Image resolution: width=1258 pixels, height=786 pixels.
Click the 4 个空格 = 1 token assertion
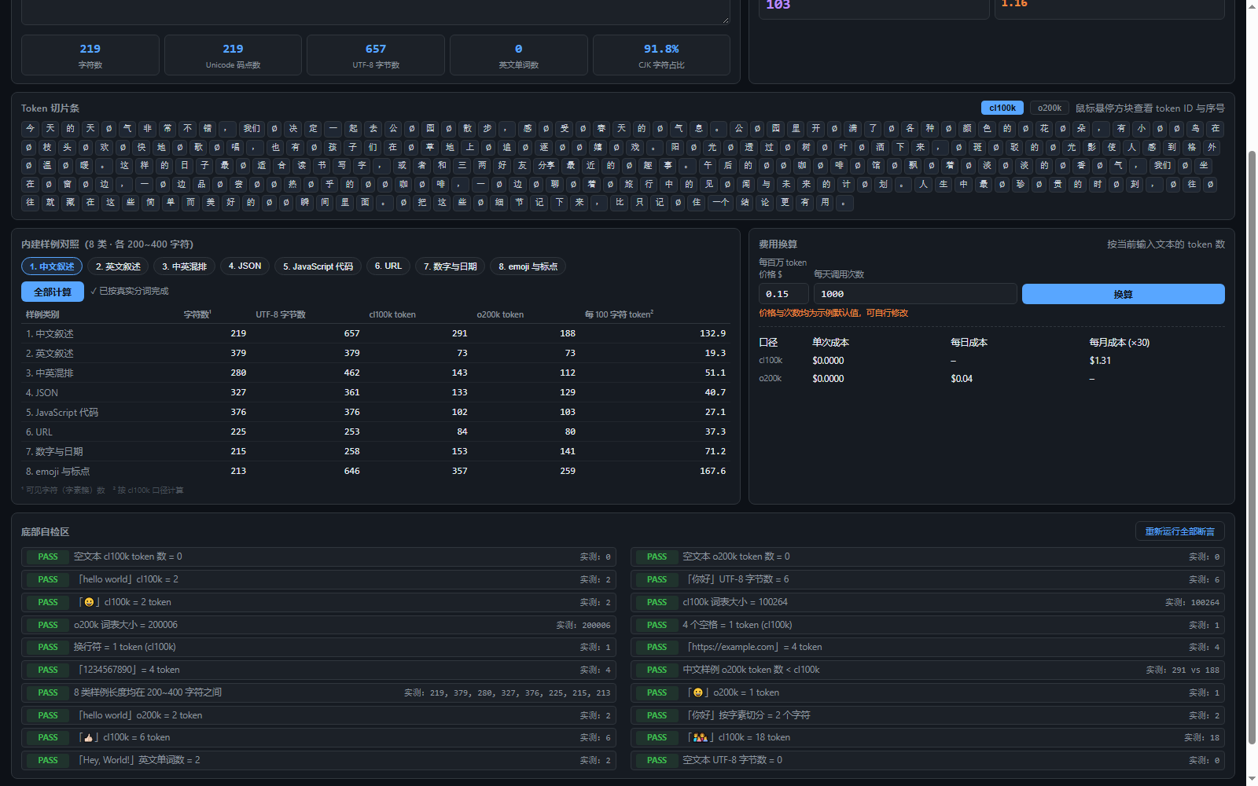point(928,625)
